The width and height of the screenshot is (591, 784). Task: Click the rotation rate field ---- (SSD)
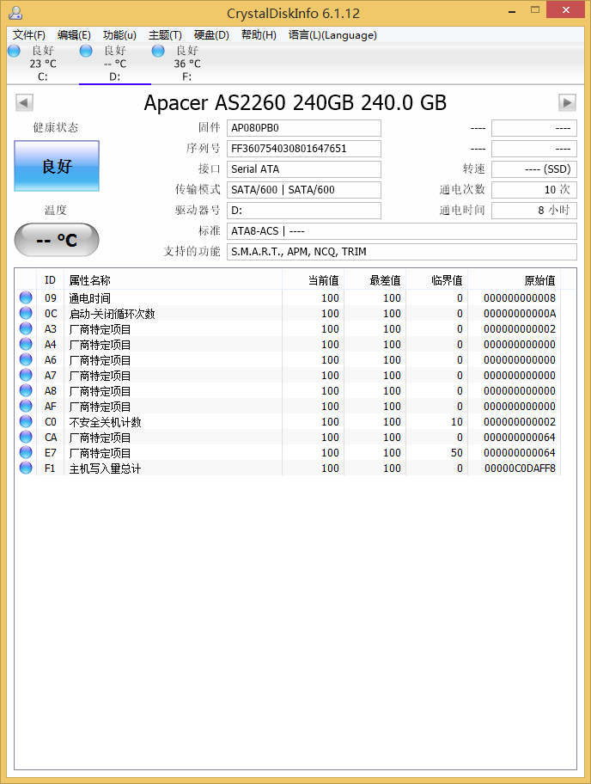[x=534, y=169]
